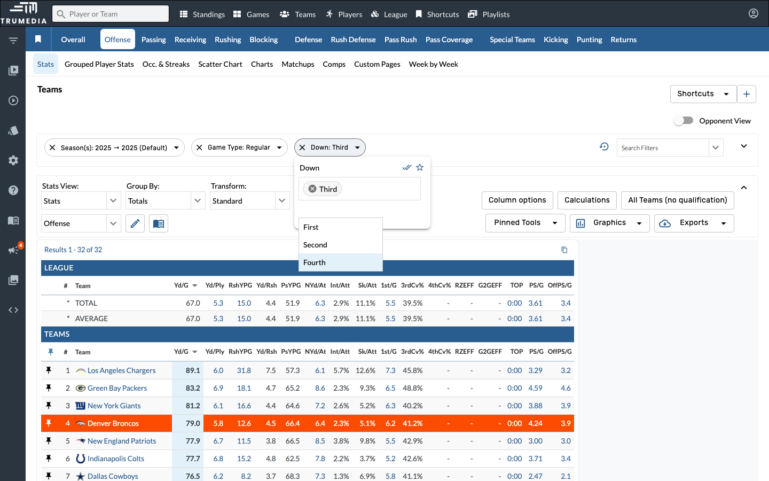Open the Week by Week subtab

click(434, 64)
